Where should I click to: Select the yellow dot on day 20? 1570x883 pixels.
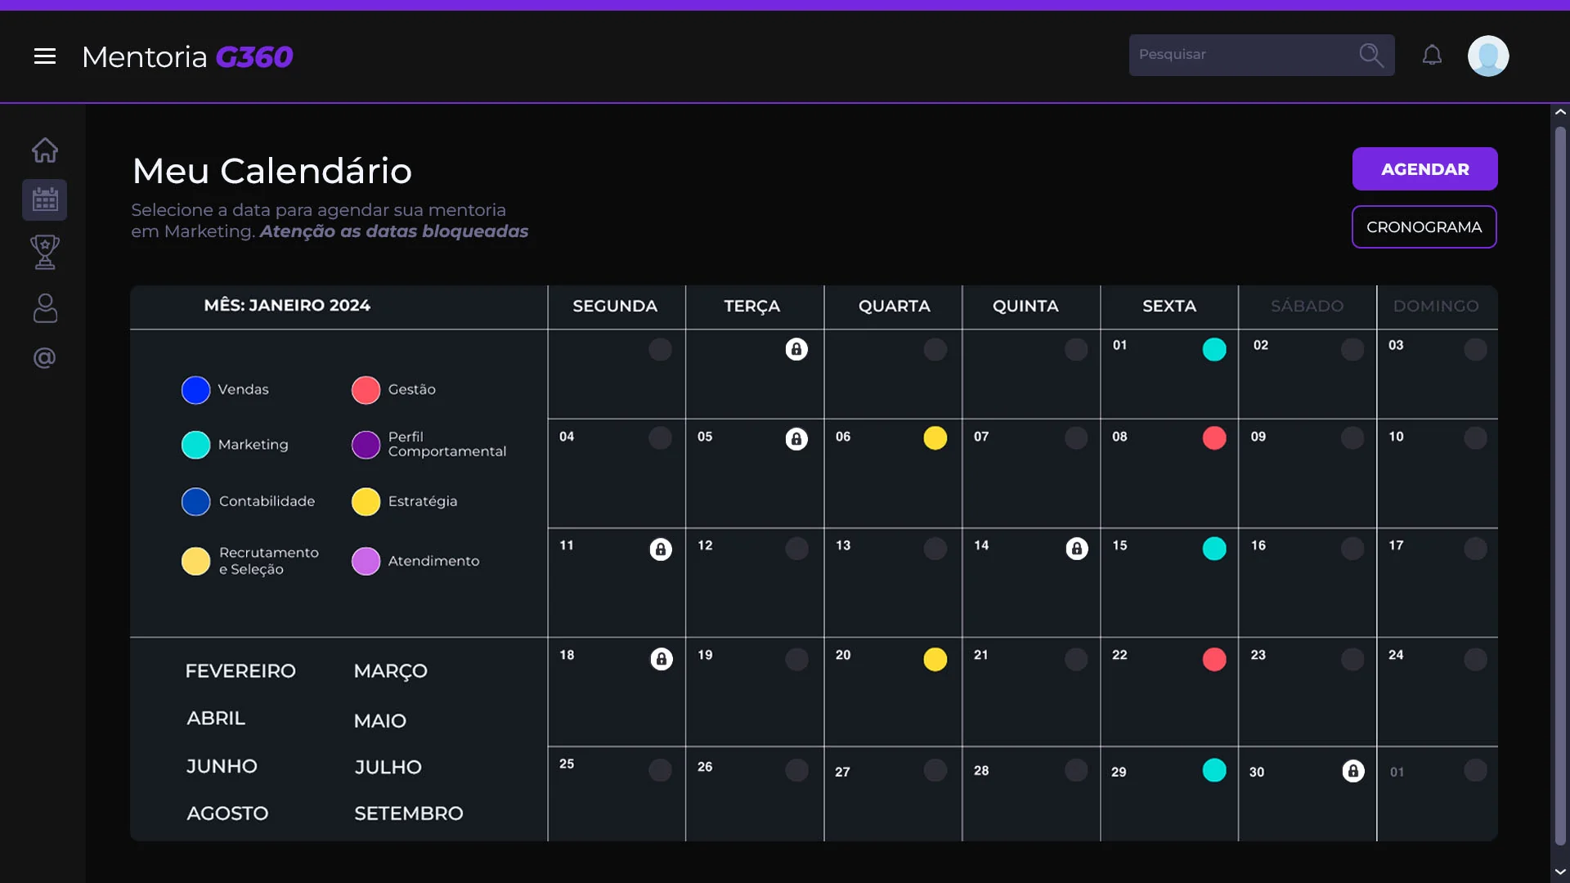935,659
